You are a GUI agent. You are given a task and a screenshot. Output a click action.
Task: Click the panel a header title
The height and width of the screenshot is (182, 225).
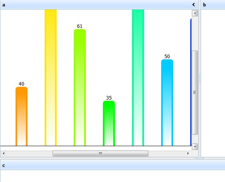[4, 5]
